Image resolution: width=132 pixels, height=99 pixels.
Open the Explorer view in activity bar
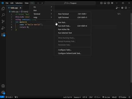click(3, 9)
